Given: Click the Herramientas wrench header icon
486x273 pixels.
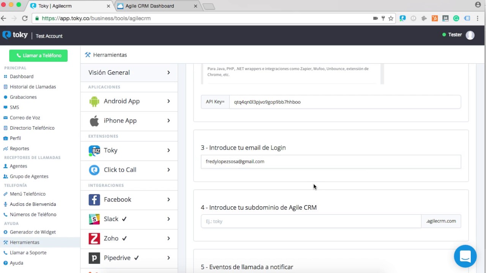Looking at the screenshot, I should tap(88, 55).
